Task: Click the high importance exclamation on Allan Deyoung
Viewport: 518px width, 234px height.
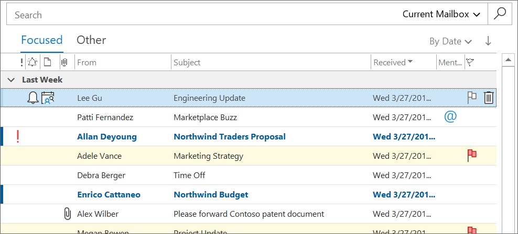Action: click(18, 137)
